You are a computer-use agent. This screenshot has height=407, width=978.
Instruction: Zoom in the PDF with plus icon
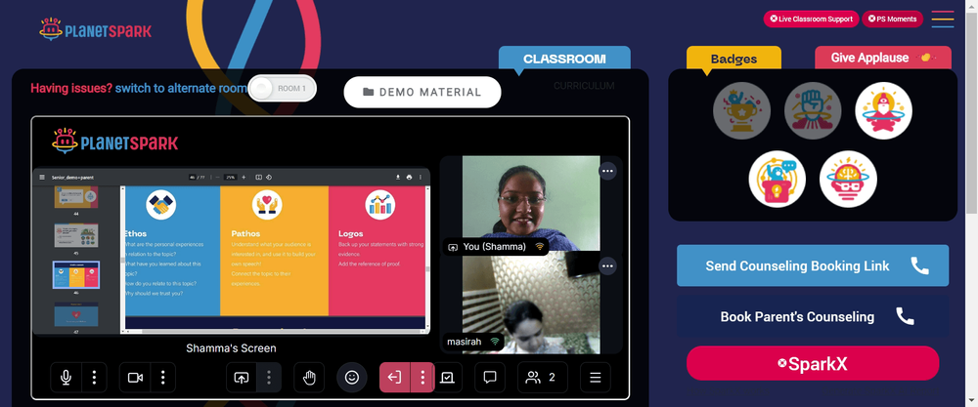tap(244, 178)
